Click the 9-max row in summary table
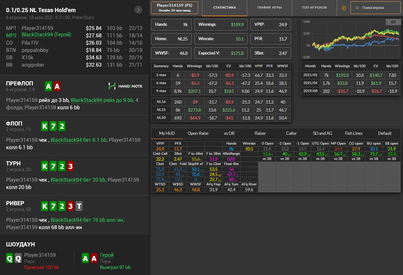The width and height of the screenshot is (403, 275). pos(220,91)
